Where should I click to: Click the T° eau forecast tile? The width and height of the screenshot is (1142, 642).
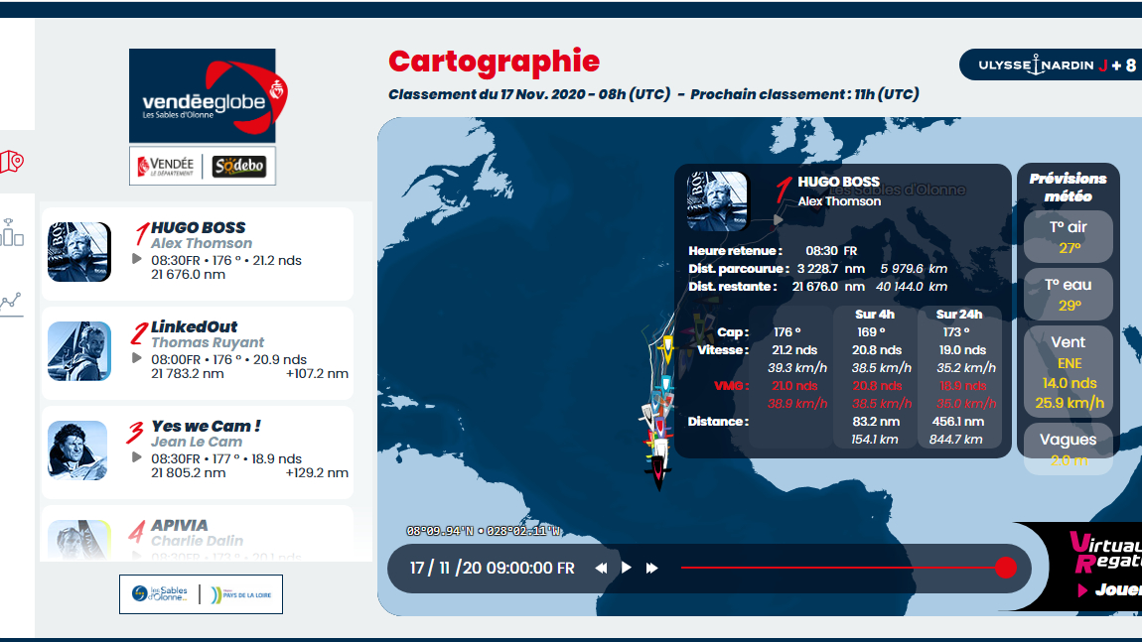point(1069,294)
